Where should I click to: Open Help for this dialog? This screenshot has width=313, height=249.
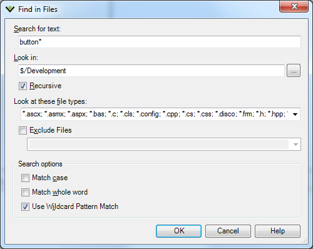[277, 231]
